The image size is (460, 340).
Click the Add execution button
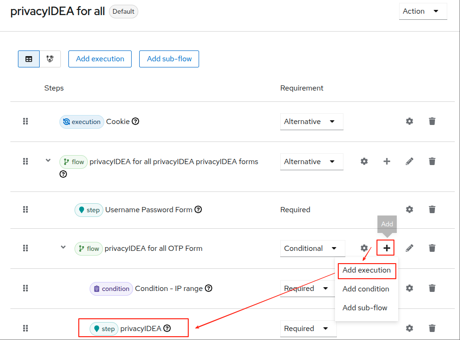[100, 59]
